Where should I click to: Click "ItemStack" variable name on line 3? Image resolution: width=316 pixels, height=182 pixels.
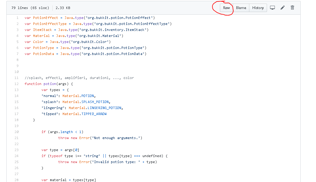(x=43, y=30)
